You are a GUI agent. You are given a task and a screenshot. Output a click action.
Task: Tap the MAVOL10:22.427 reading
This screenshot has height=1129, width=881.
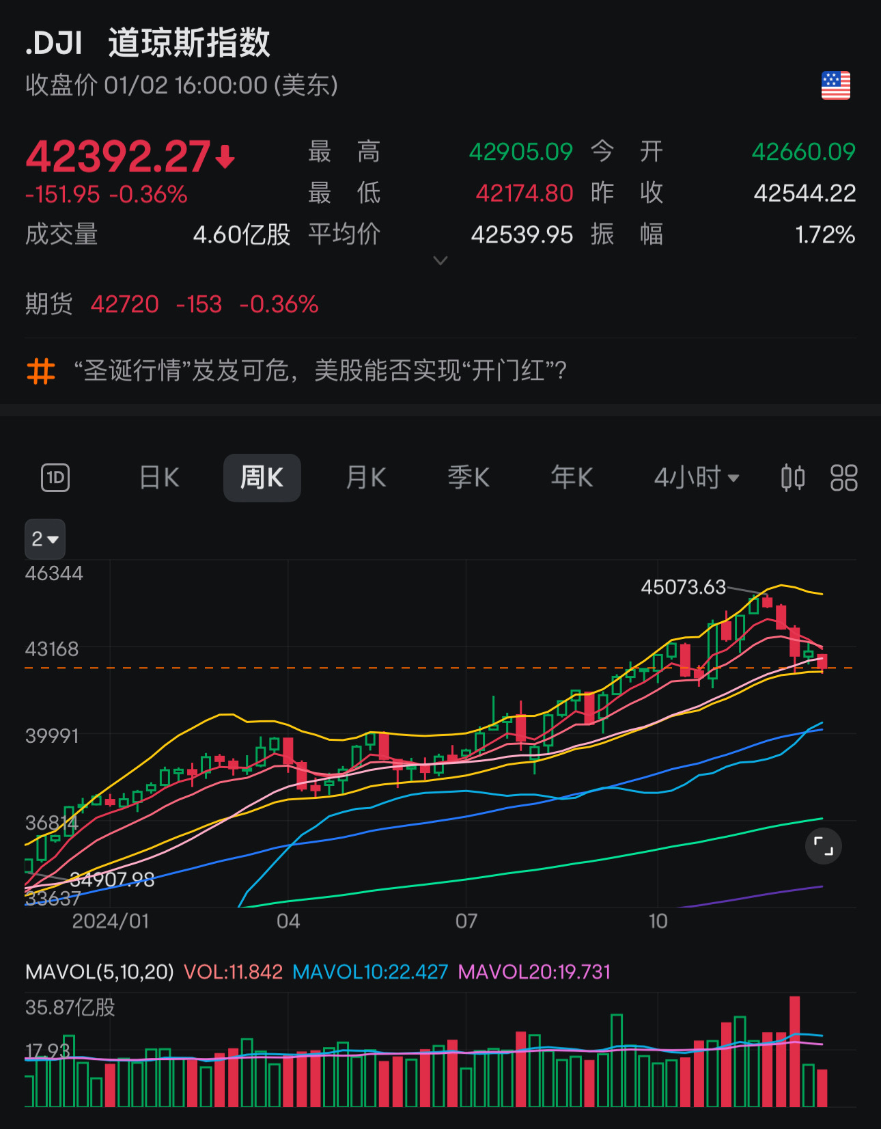pos(370,972)
